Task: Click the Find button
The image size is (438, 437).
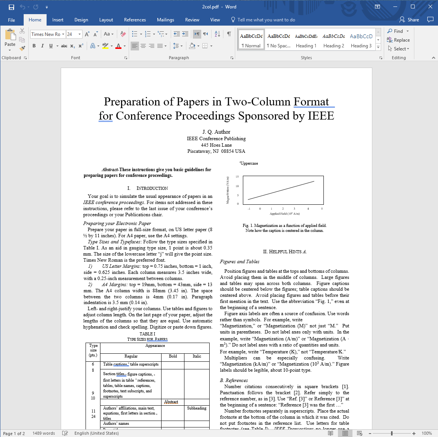Action: [x=395, y=31]
